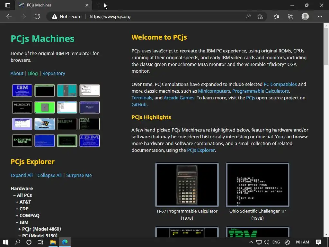Click the PCjs Machines heading
The width and height of the screenshot is (329, 247).
43,39
